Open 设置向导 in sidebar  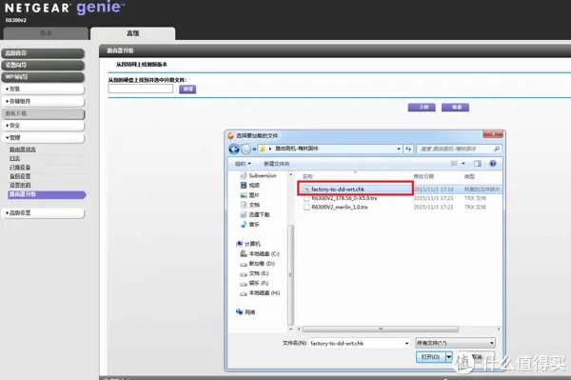coord(43,65)
